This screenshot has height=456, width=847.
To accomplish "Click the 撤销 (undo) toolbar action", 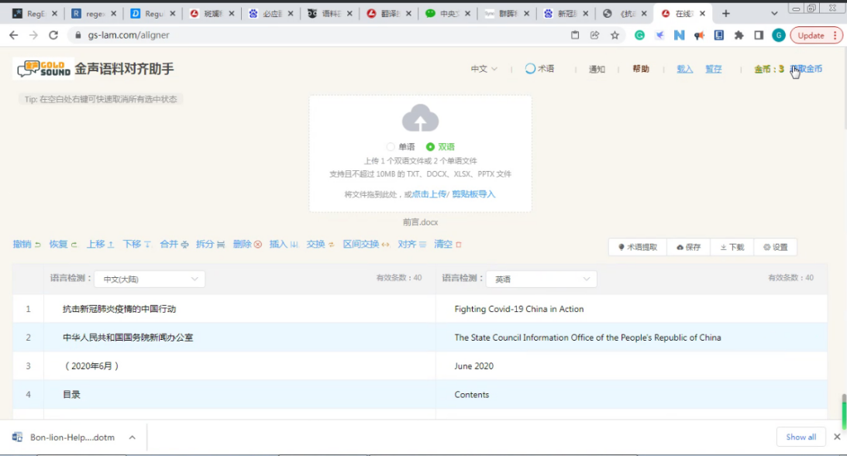I will (x=27, y=244).
